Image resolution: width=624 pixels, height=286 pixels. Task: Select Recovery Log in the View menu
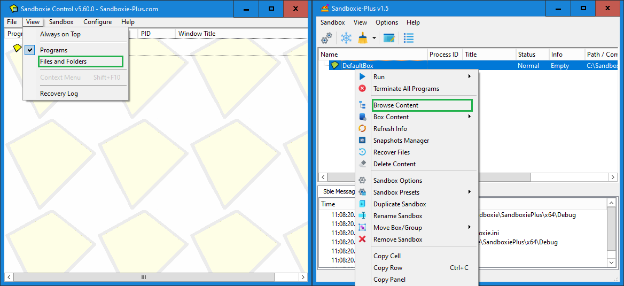(59, 94)
